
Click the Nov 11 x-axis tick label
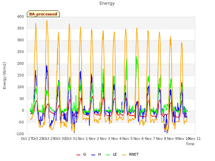pos(195,139)
